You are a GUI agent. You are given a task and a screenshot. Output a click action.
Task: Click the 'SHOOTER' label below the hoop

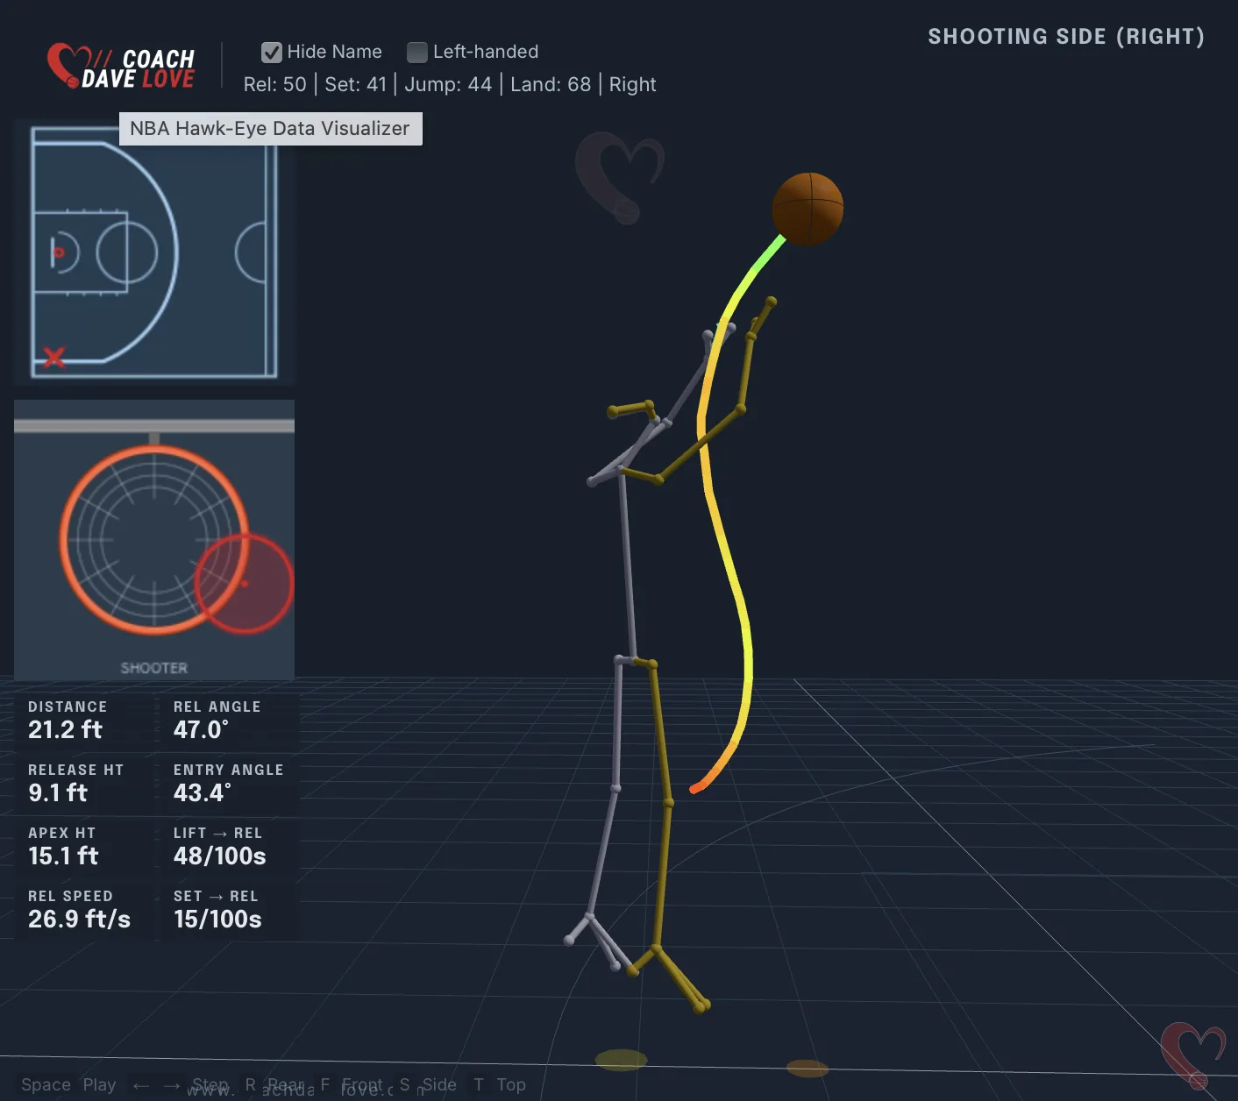point(154,668)
